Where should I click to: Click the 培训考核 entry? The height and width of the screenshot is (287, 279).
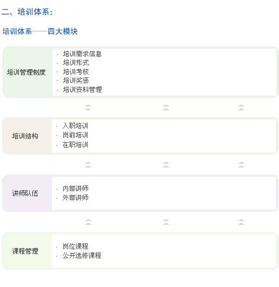pyautogui.click(x=76, y=72)
